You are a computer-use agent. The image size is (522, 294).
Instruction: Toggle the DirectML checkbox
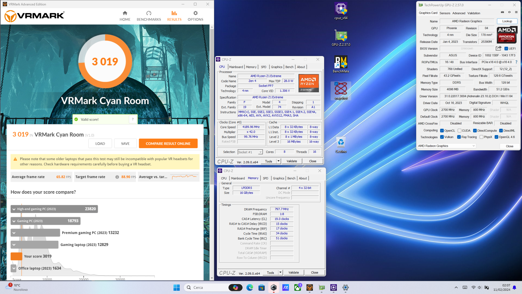coord(501,131)
